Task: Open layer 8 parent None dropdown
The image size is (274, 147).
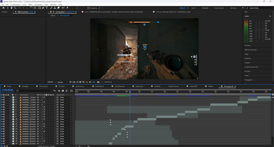Action: tap(66, 114)
